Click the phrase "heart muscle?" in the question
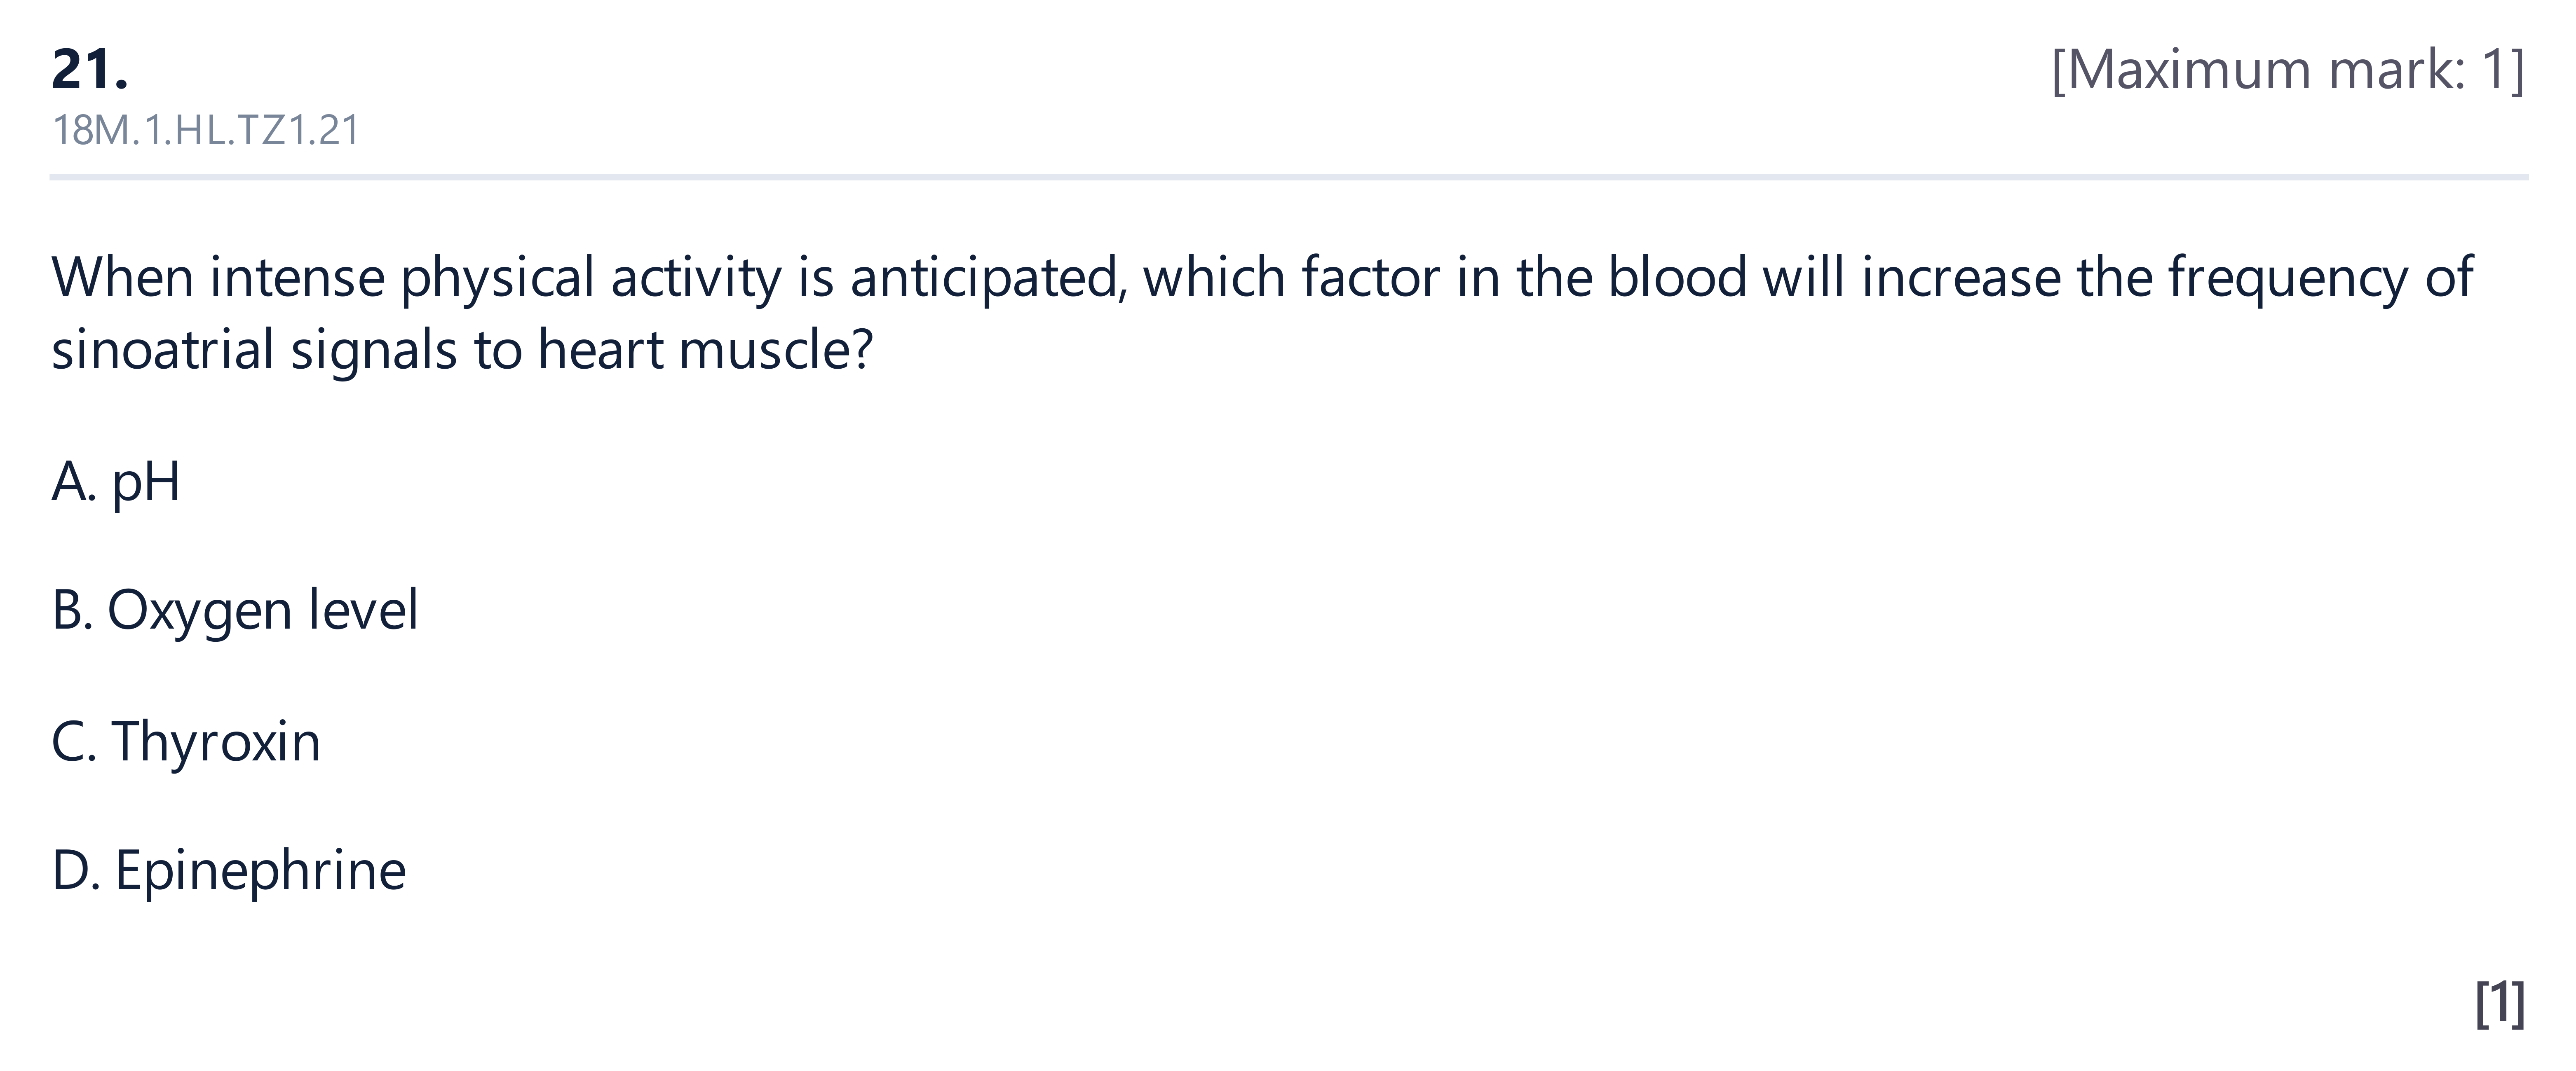Screen dimensions: 2576x1071 [706, 350]
